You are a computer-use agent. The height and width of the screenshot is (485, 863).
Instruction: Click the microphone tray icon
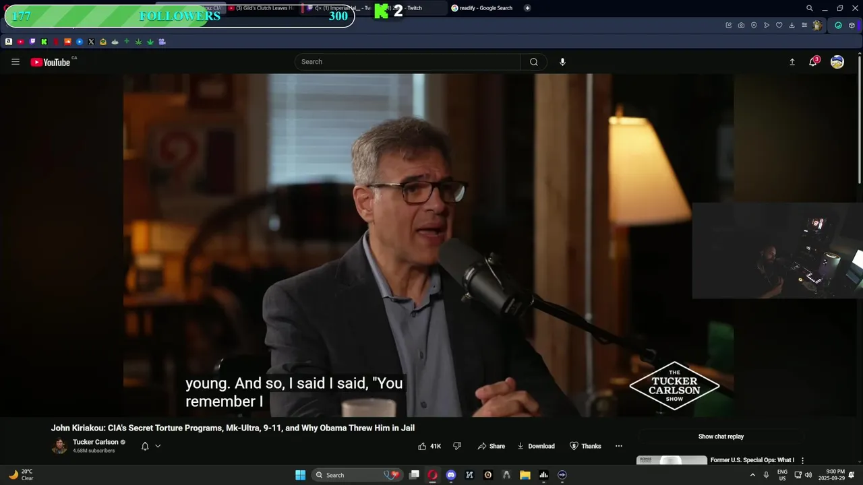coord(766,475)
